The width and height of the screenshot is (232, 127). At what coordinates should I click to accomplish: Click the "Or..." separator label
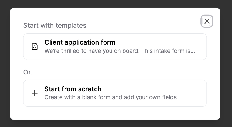point(30,72)
